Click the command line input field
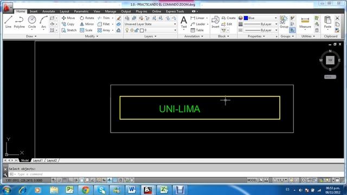This screenshot has height=195, width=347. pyautogui.click(x=176, y=174)
